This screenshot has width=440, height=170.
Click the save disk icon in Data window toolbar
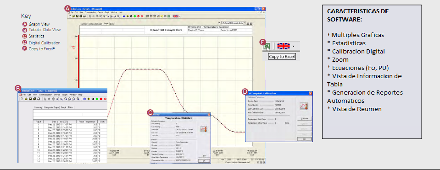click(30, 99)
